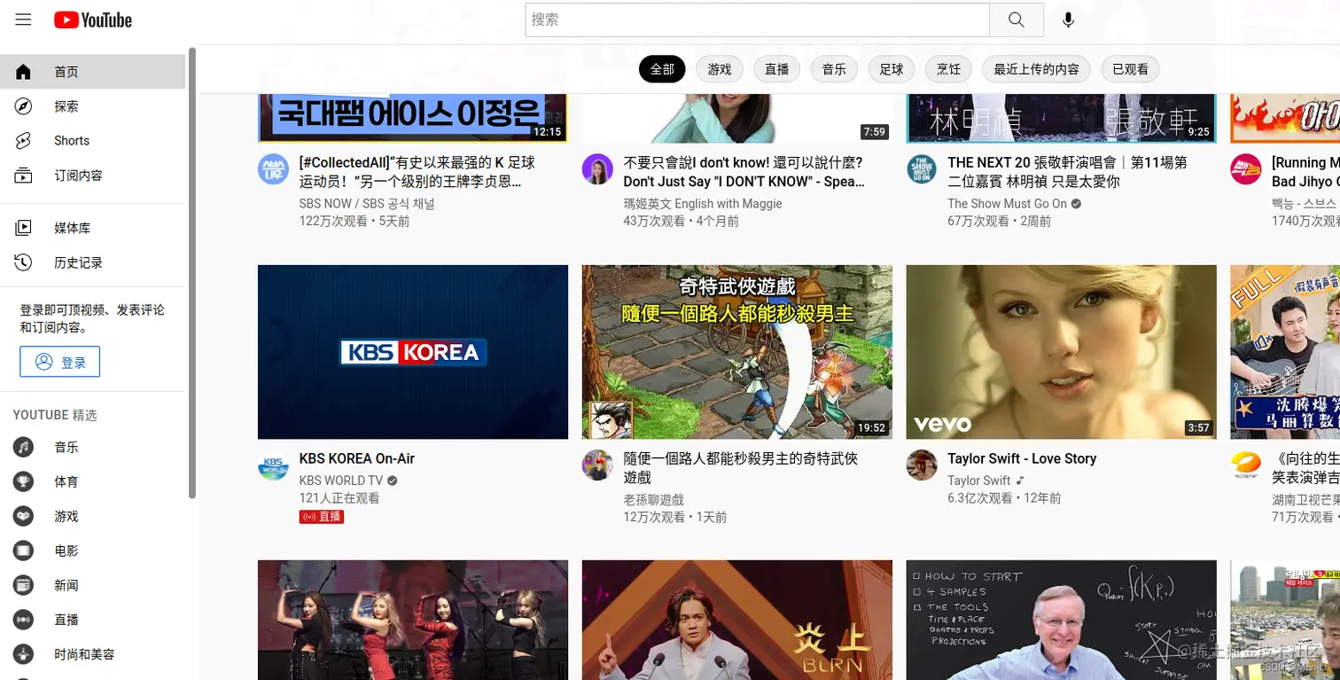Click the Music category icon

[23, 447]
